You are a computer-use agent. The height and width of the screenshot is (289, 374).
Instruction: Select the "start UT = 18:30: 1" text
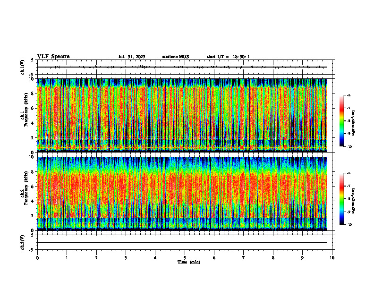[x=228, y=57]
